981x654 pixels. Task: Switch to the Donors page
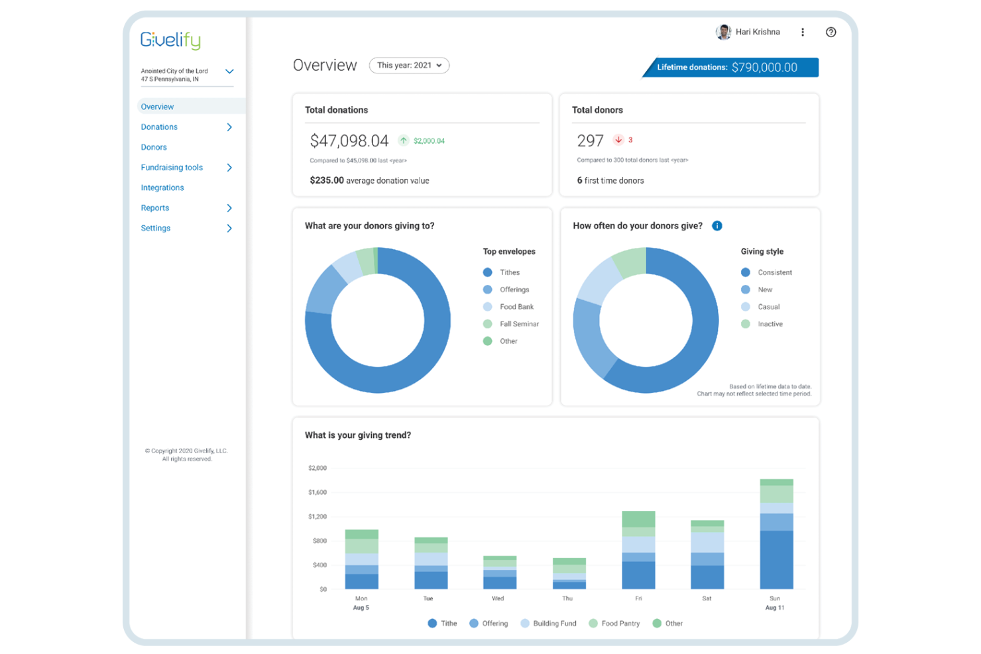tap(153, 146)
